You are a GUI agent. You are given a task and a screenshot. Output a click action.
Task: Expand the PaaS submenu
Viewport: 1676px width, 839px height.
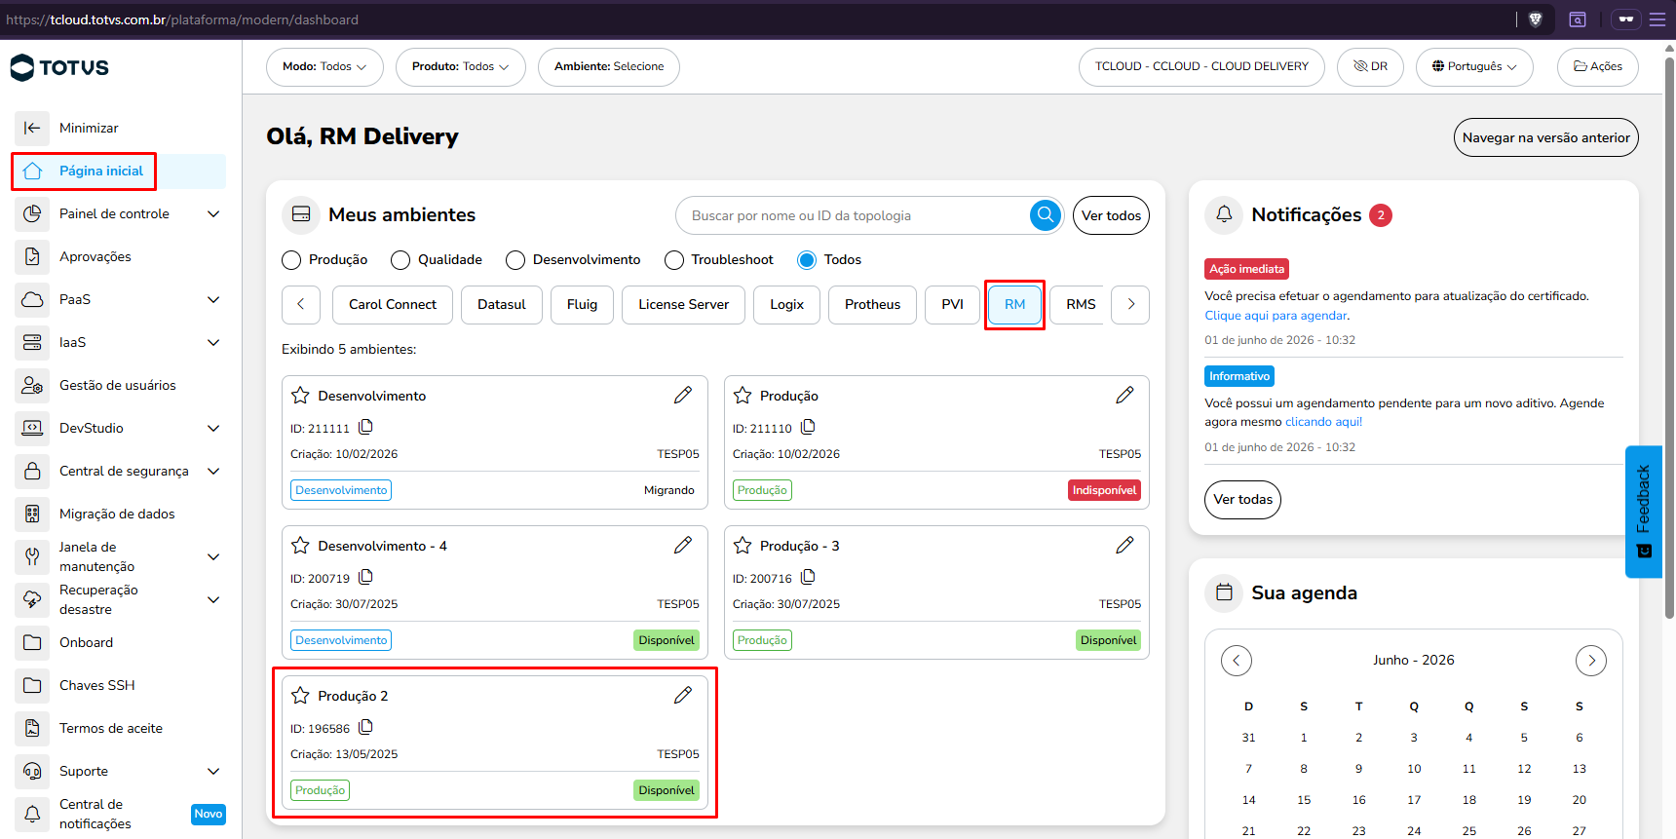213,299
